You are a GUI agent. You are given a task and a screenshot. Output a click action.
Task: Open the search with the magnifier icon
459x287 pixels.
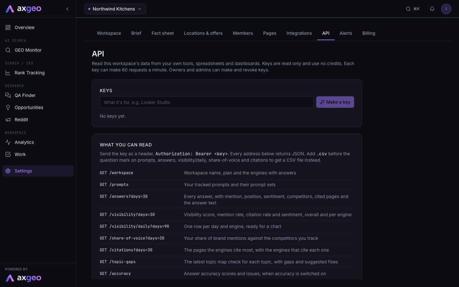point(408,9)
